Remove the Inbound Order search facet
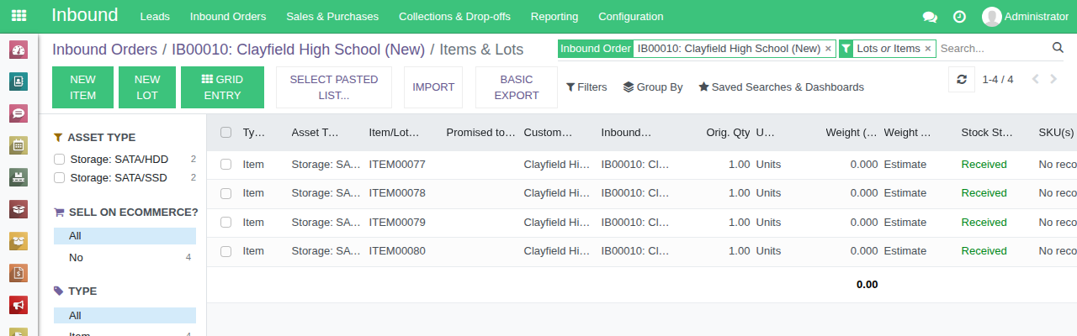This screenshot has width=1077, height=336. coord(828,49)
